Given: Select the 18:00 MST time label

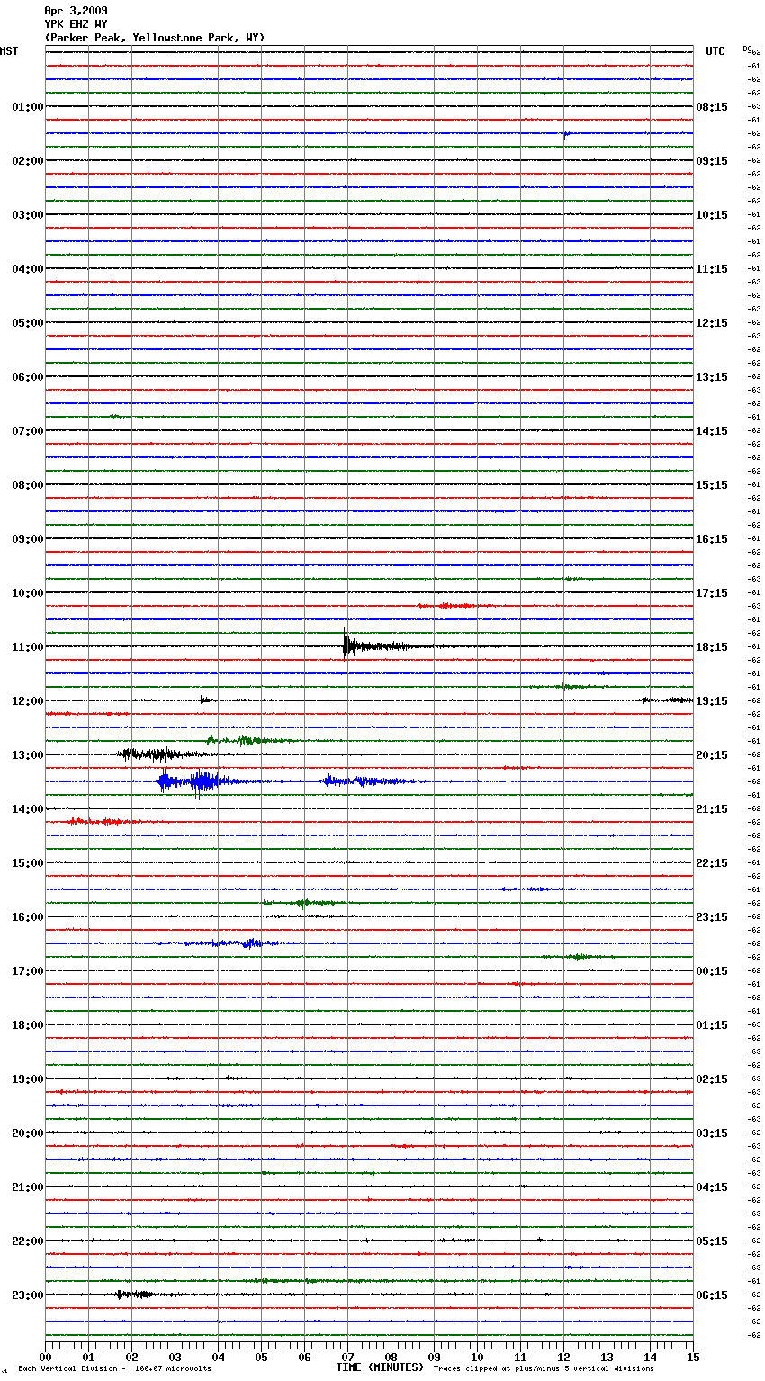Looking at the screenshot, I should coord(28,1025).
